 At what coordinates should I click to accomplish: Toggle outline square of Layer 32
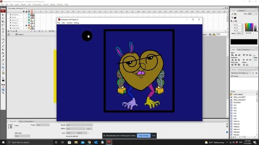click(x=29, y=20)
